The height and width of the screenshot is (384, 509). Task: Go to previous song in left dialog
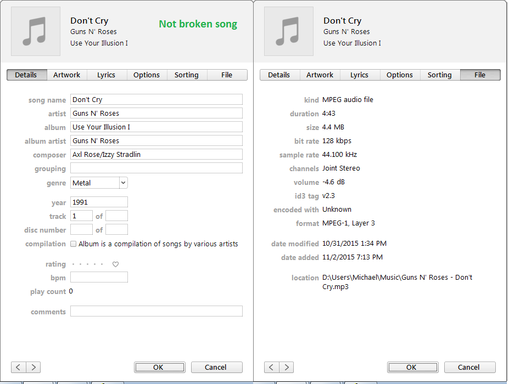point(19,367)
